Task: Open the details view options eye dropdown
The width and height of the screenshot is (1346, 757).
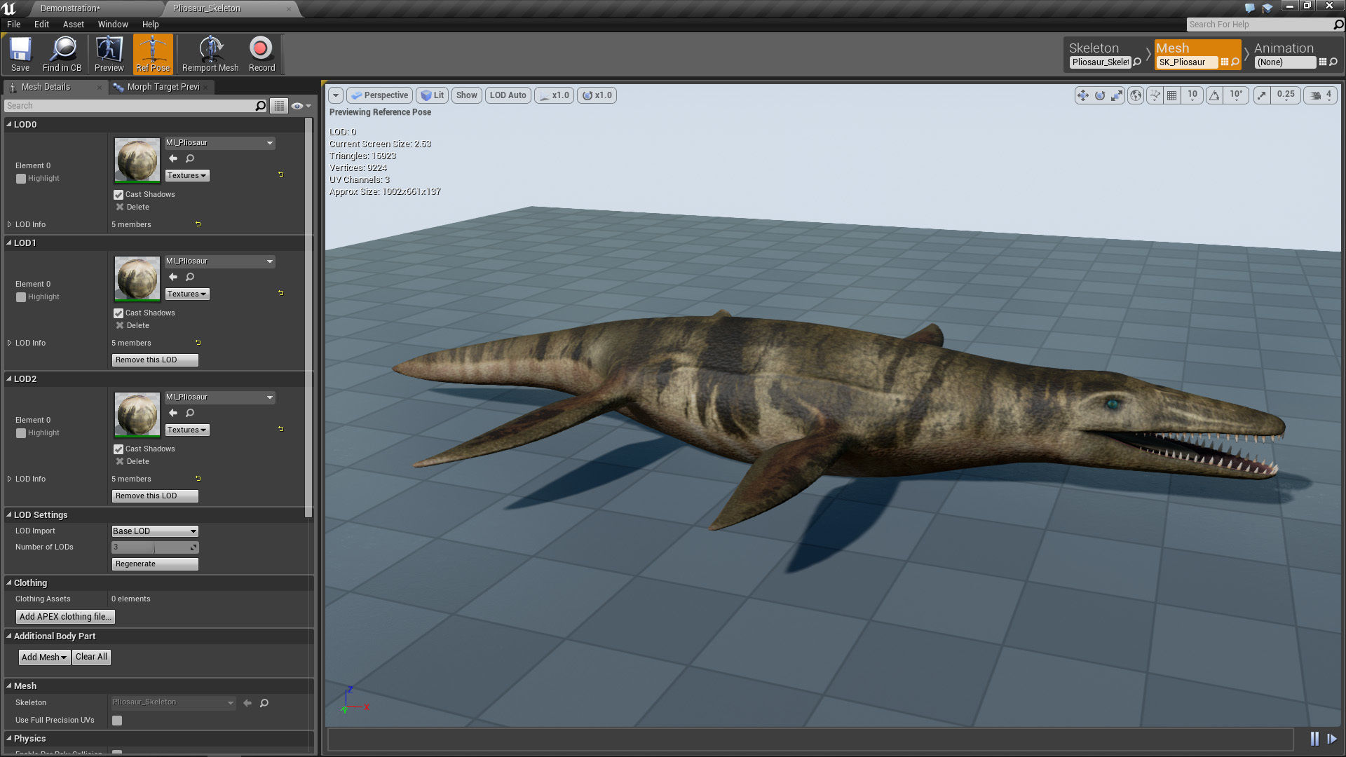Action: (301, 106)
